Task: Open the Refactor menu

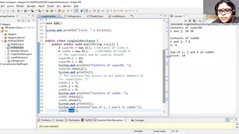Action: point(20,6)
